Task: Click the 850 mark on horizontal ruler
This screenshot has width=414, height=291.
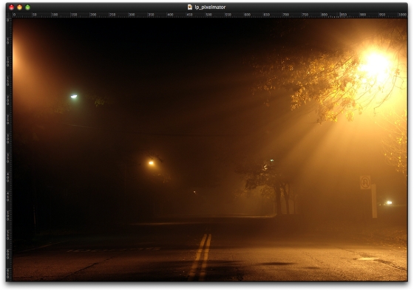Action: (343, 15)
